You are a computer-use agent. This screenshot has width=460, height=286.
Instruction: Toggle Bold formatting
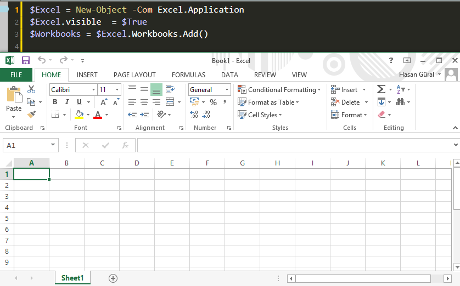pos(55,102)
